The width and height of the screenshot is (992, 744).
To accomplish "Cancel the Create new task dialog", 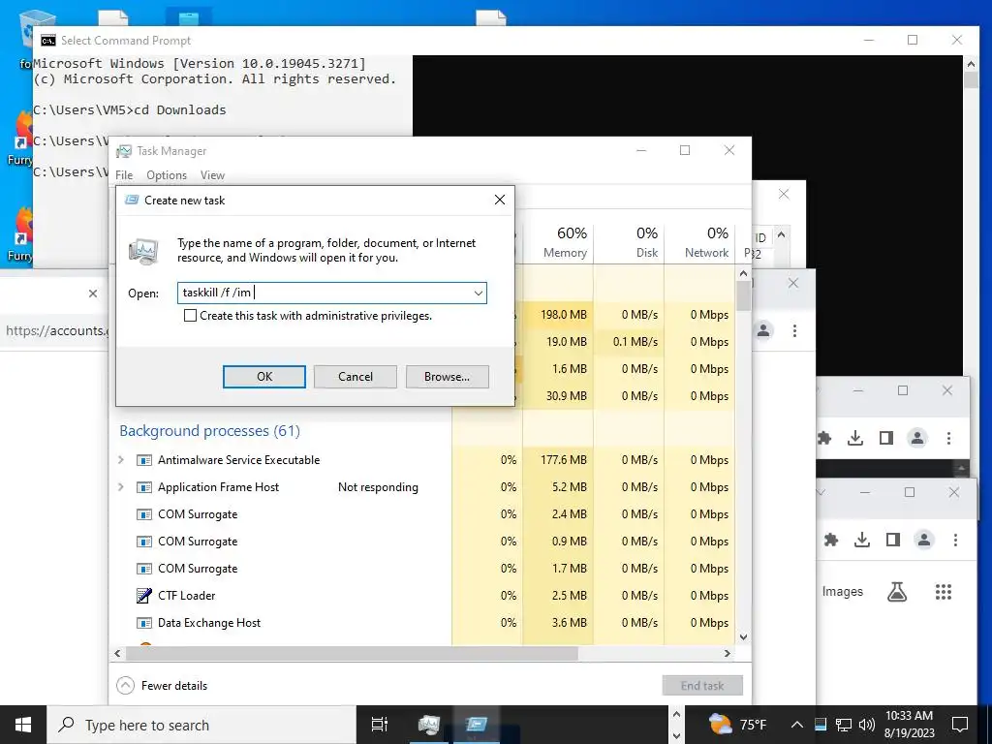I will tap(355, 377).
